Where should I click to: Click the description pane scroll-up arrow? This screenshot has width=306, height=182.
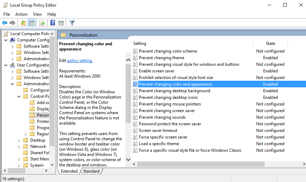coord(128,60)
